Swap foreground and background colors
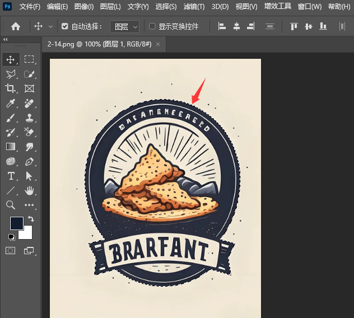Image resolution: width=354 pixels, height=318 pixels. click(x=31, y=219)
